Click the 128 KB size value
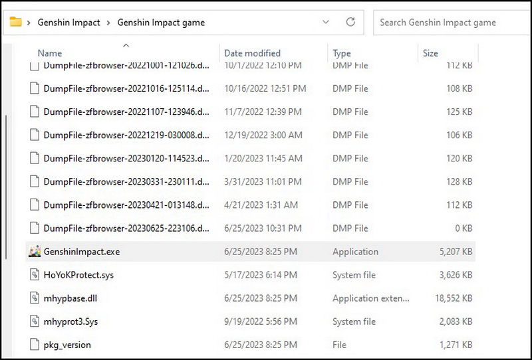 coord(460,182)
